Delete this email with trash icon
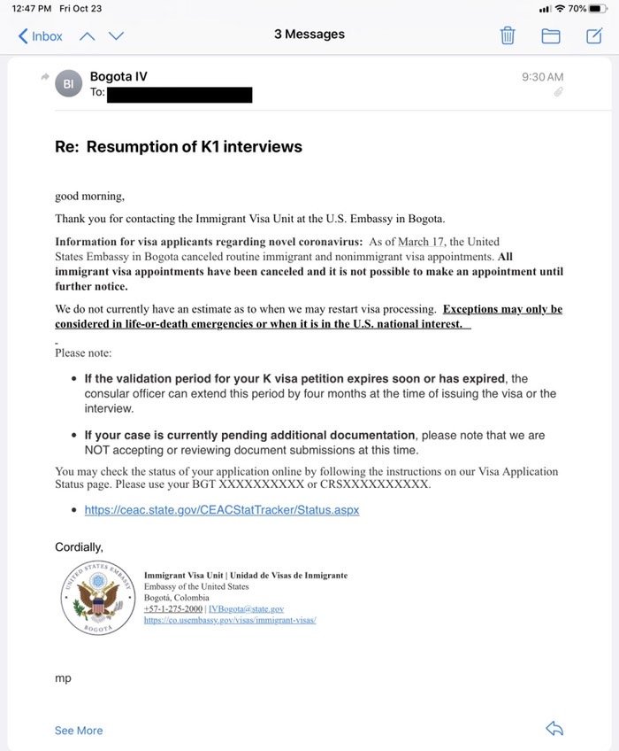The height and width of the screenshot is (751, 619). [x=508, y=35]
